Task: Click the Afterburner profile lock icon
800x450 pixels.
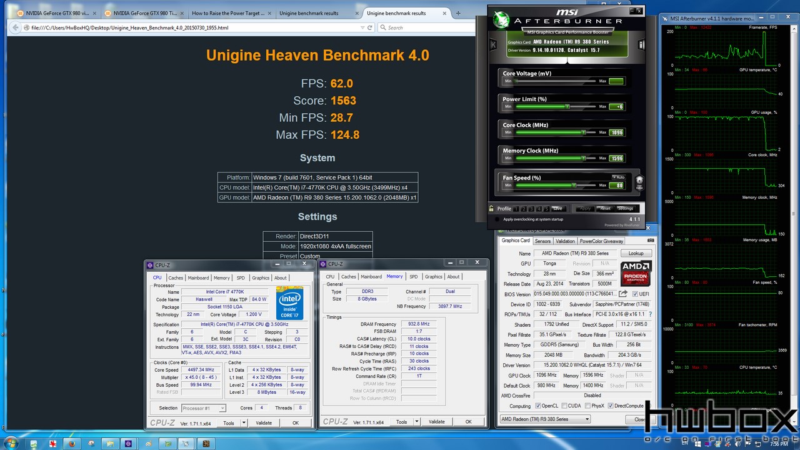Action: point(492,208)
